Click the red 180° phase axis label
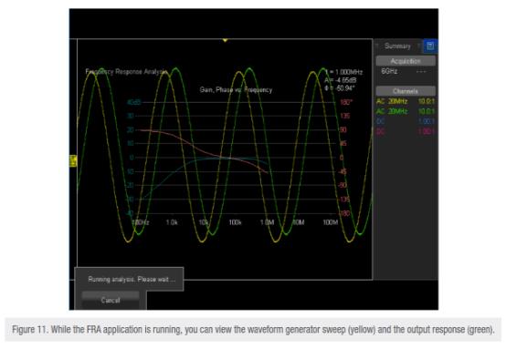This screenshot has height=349, width=506. click(346, 102)
